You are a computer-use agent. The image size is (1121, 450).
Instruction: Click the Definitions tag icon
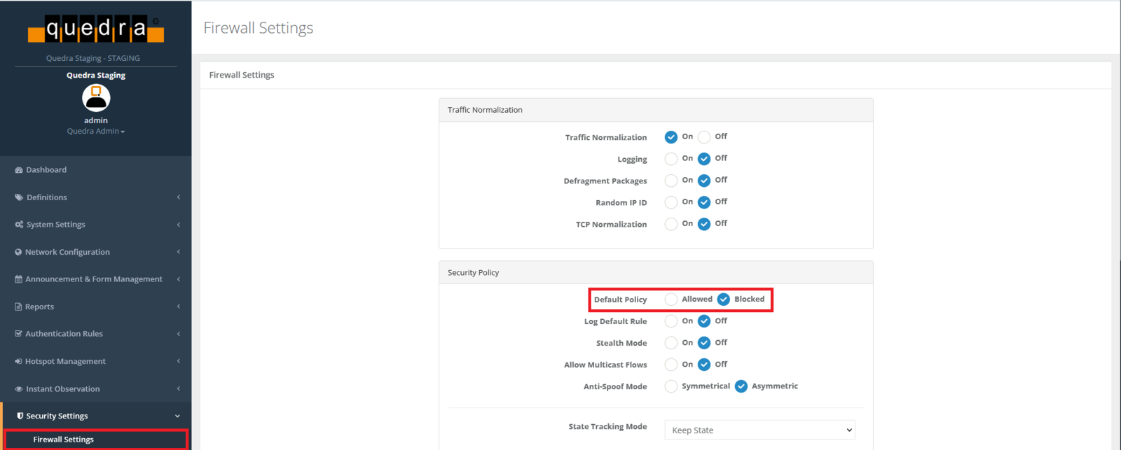[19, 197]
